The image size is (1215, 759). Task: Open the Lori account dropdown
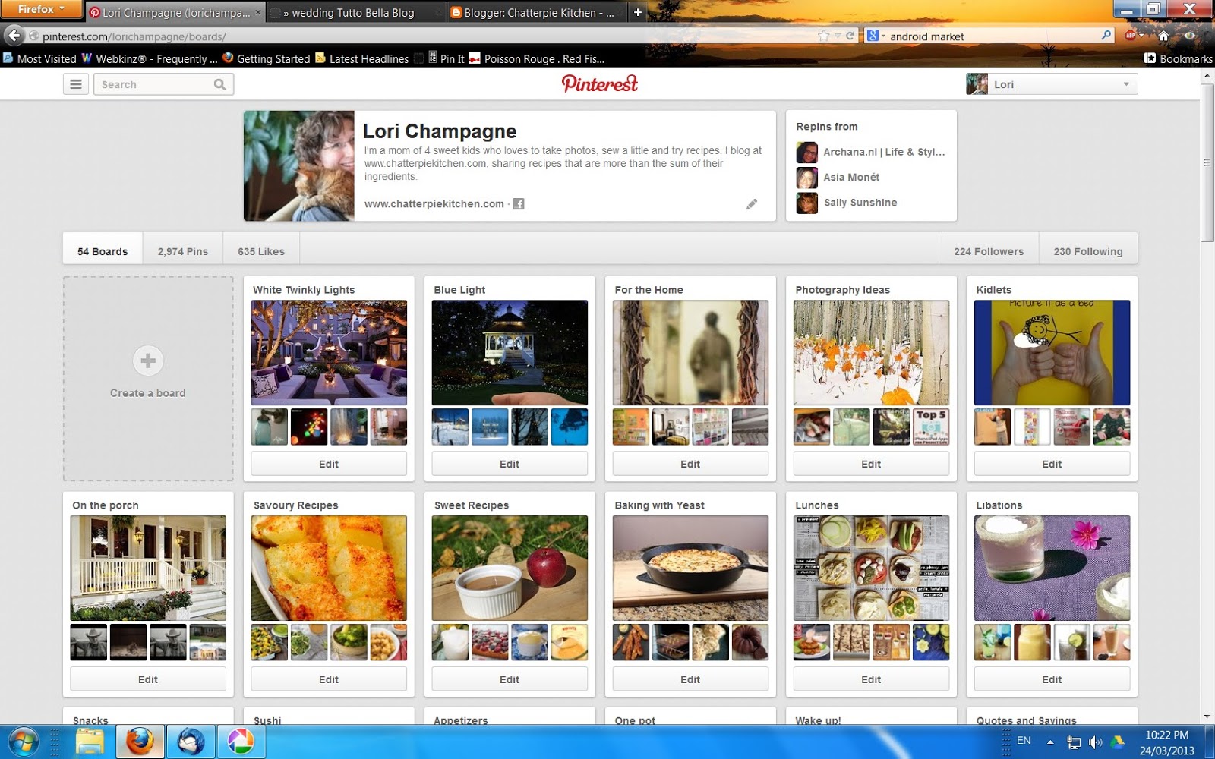point(1126,83)
